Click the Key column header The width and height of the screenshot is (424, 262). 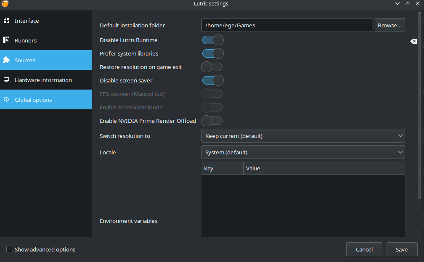click(x=222, y=168)
